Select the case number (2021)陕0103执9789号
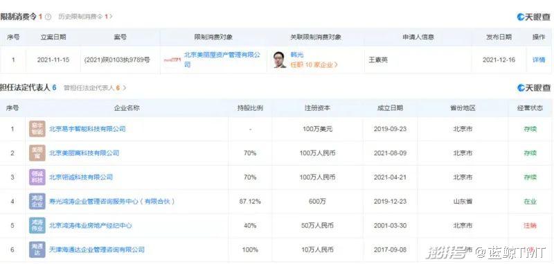Image resolution: width=554 pixels, height=264 pixels. [x=117, y=60]
